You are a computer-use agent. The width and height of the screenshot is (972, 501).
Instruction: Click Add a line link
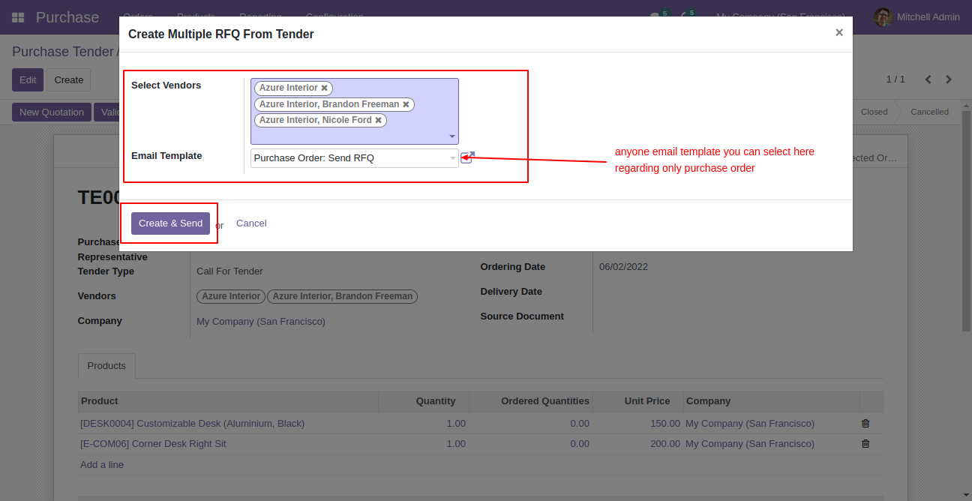102,465
